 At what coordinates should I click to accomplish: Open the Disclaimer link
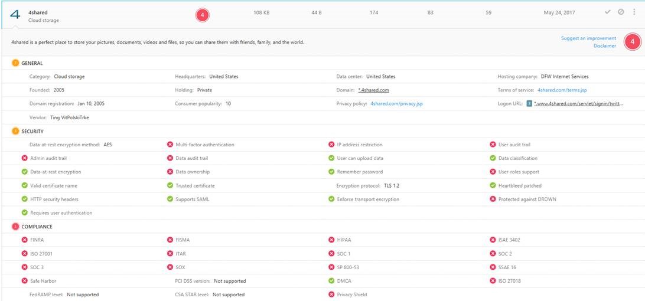605,46
